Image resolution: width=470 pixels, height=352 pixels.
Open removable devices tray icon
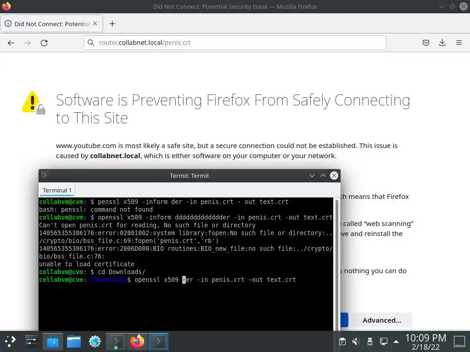[370, 341]
